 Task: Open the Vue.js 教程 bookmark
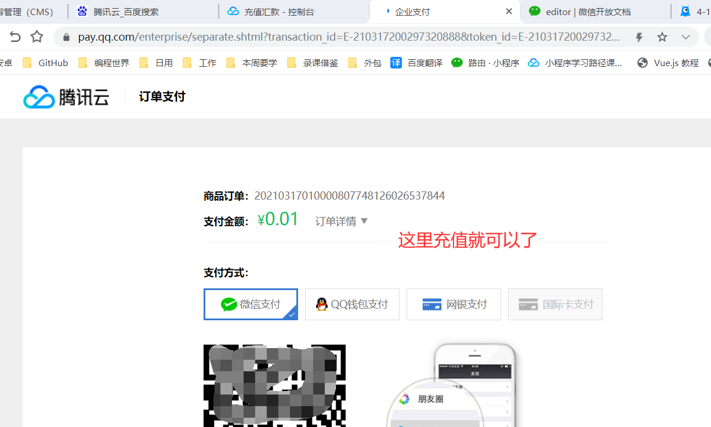point(668,63)
